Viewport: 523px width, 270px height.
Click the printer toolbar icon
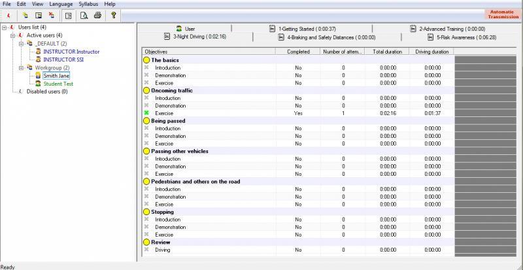(97, 15)
